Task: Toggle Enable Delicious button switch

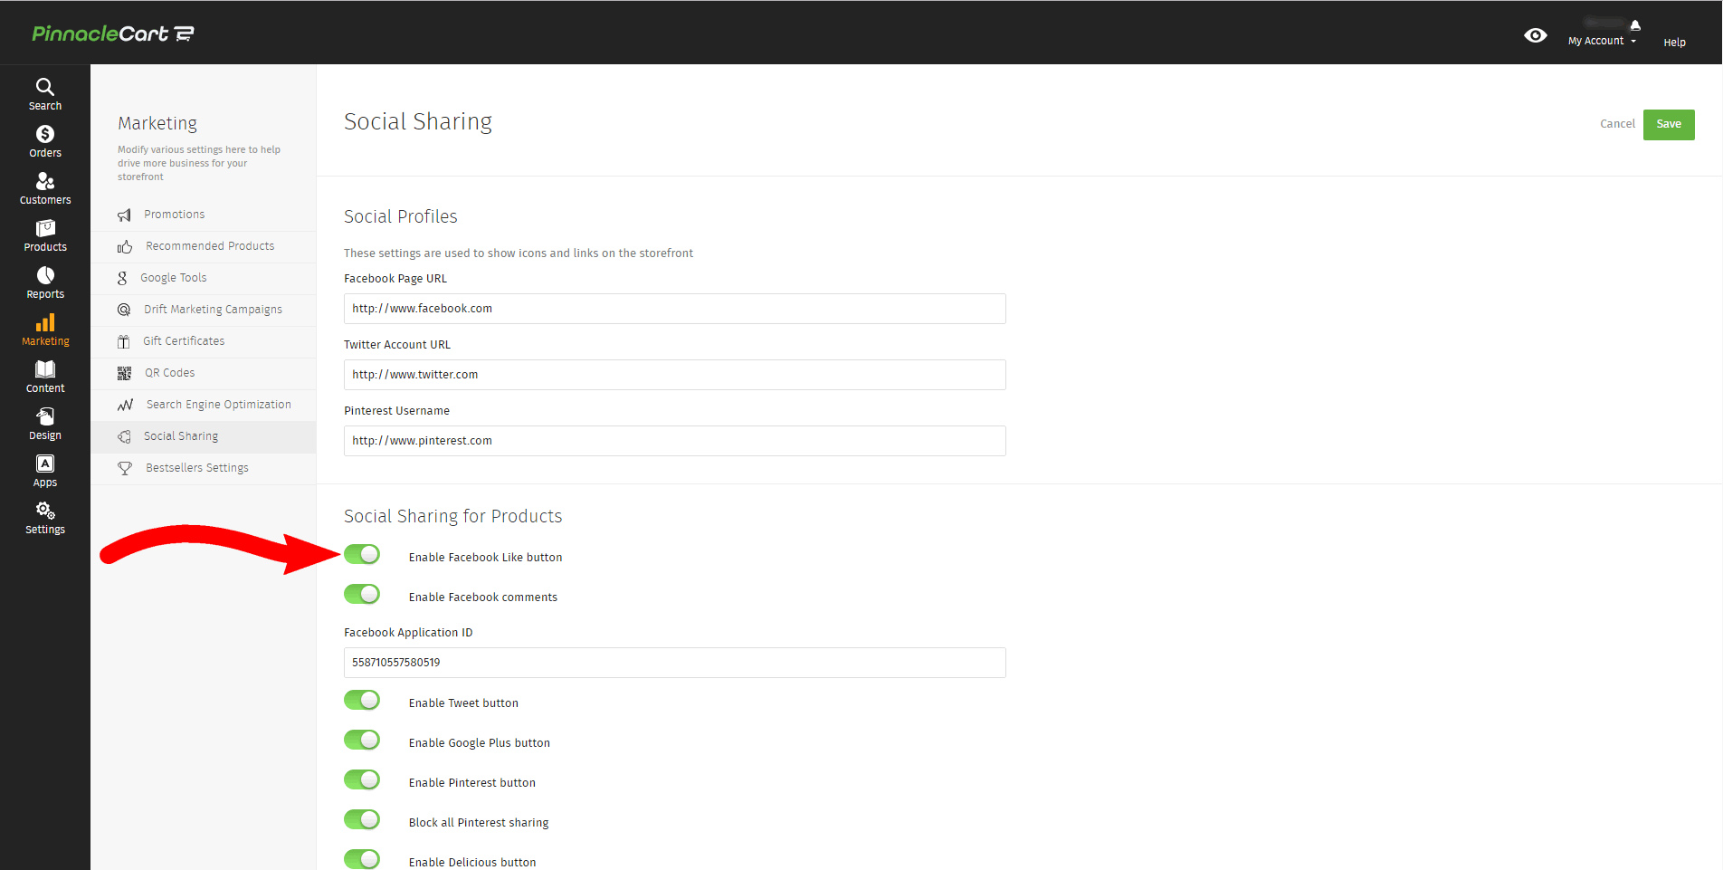Action: tap(362, 859)
